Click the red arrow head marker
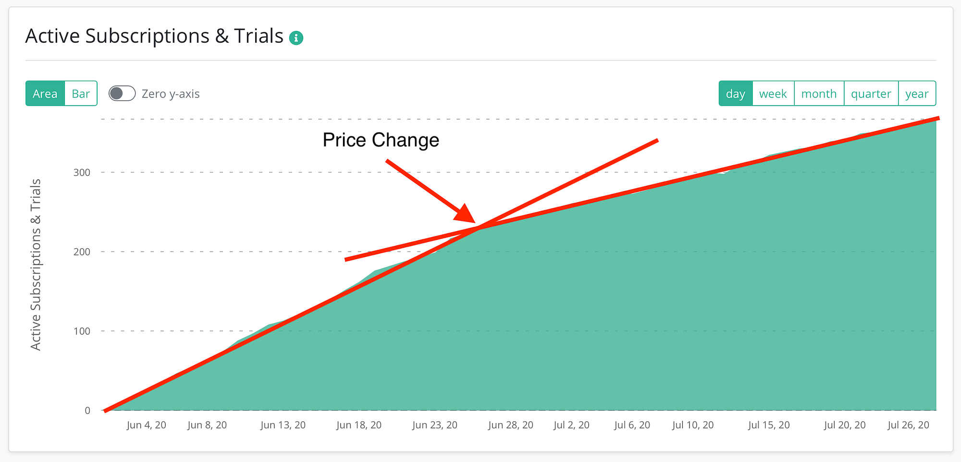This screenshot has height=462, width=961. (x=465, y=214)
